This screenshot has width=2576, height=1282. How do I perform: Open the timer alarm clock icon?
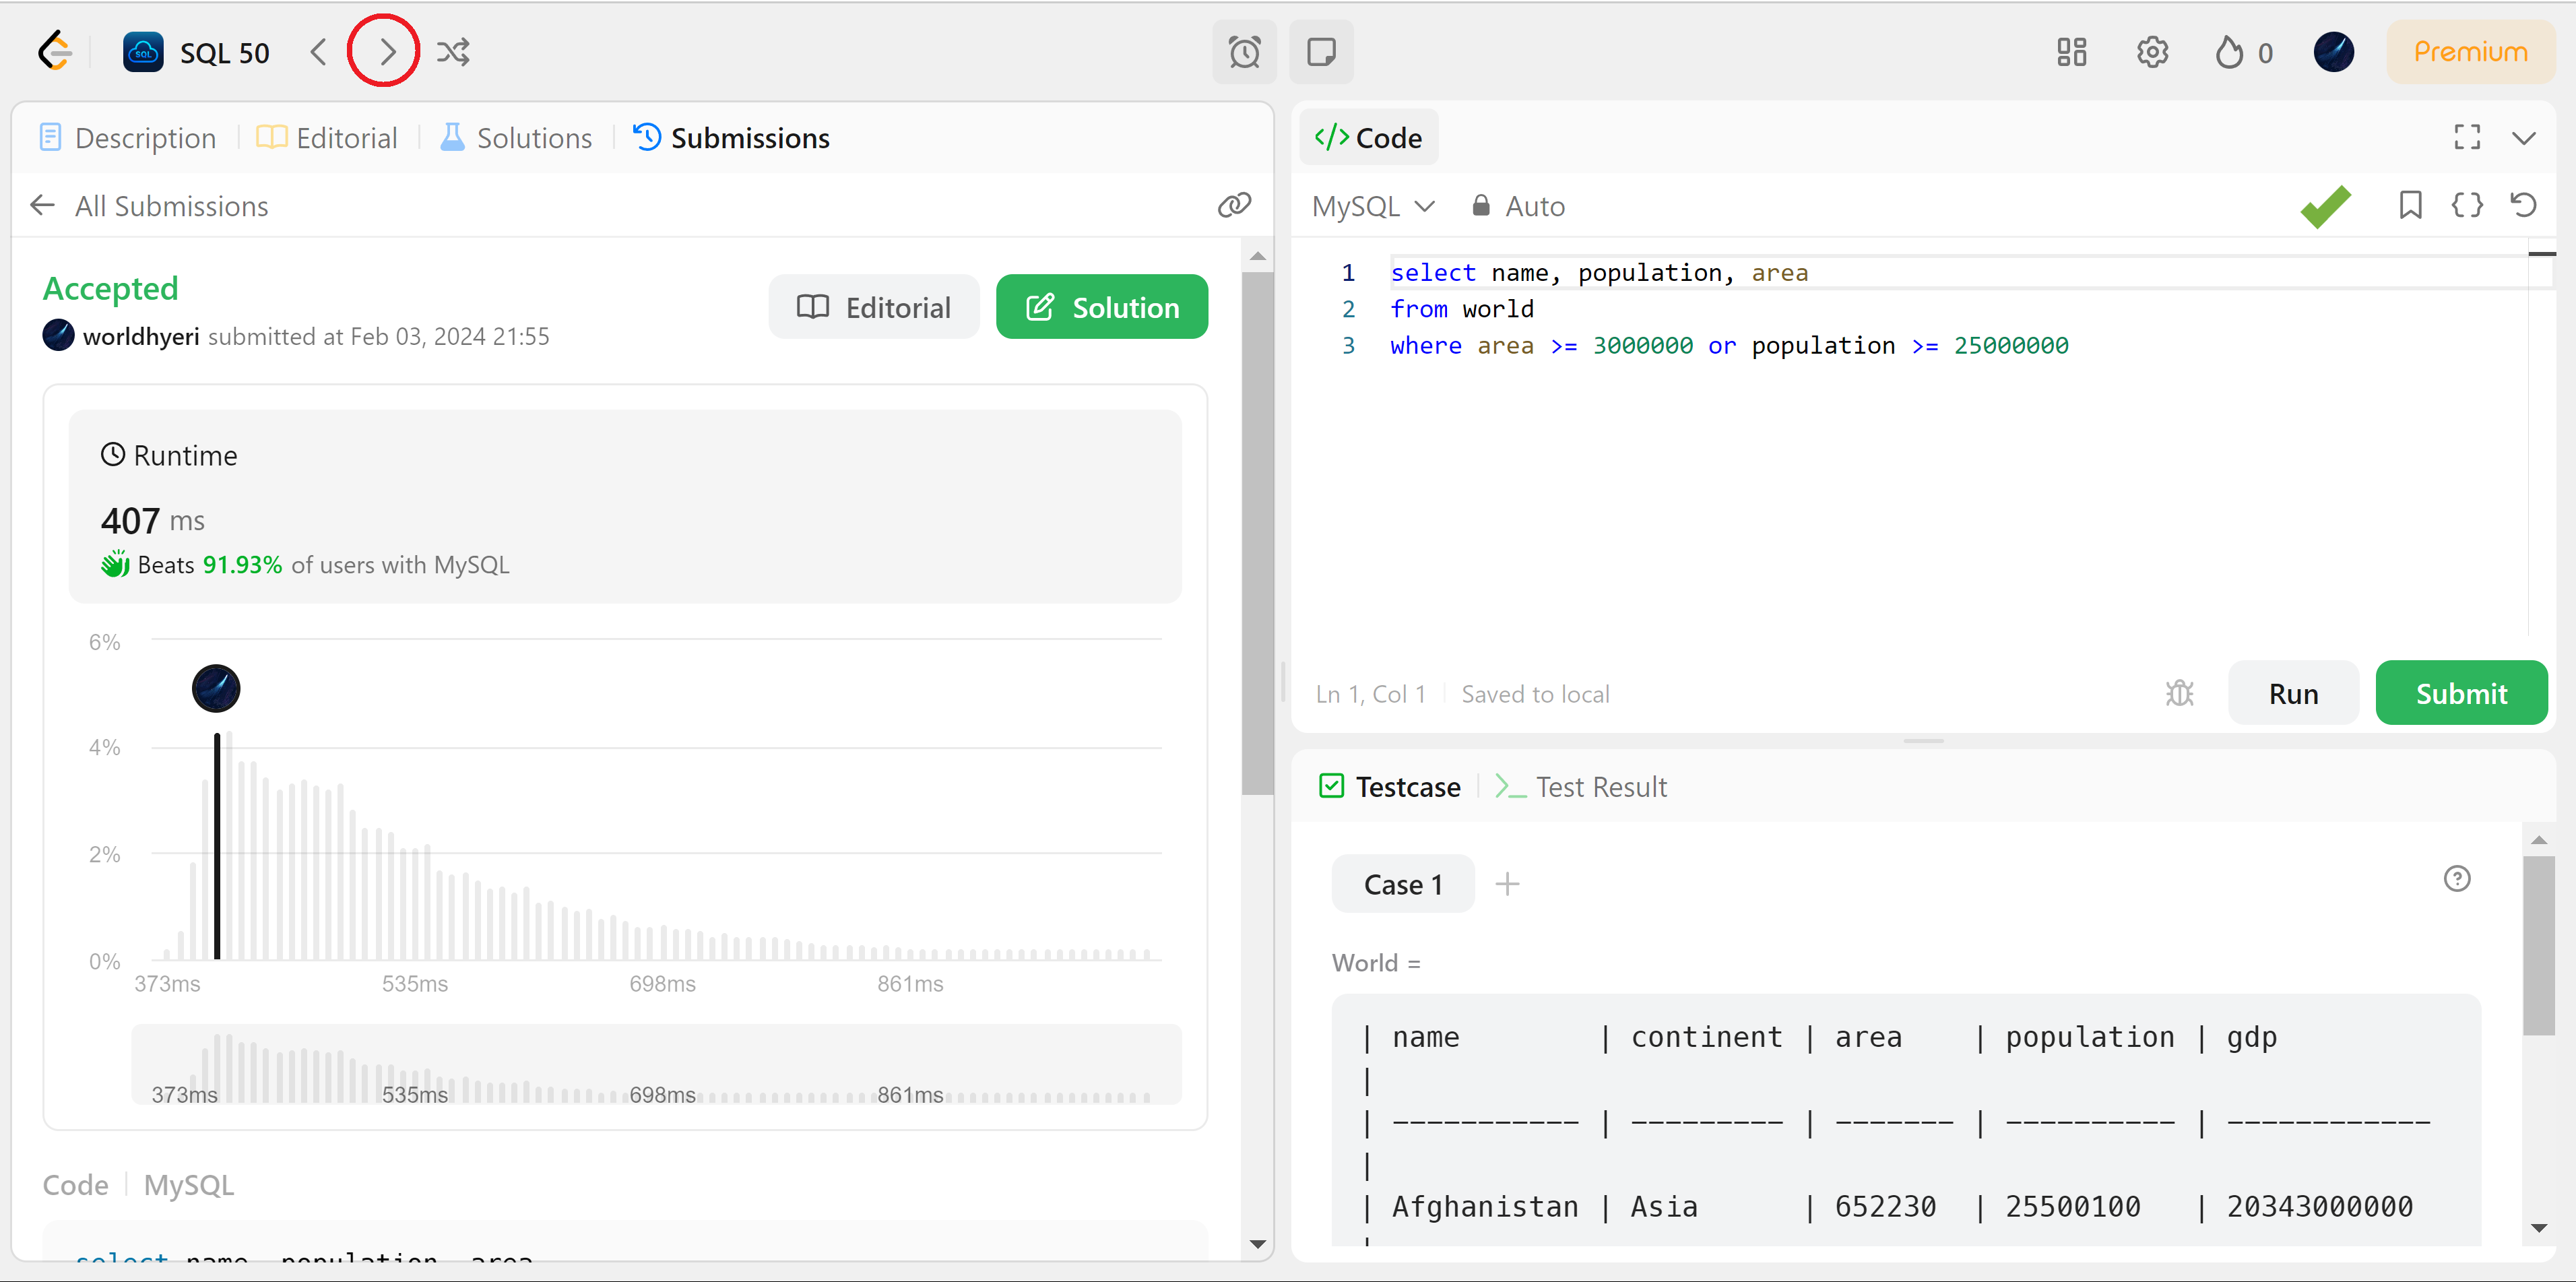pyautogui.click(x=1244, y=52)
